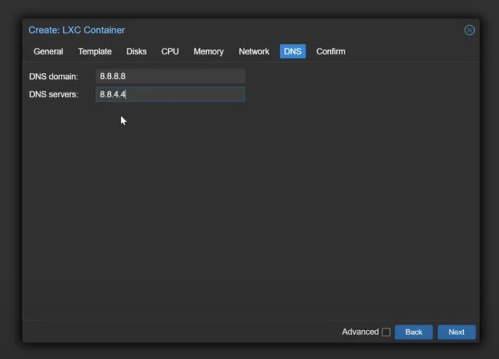Click the "DNS domain:" label

53,76
